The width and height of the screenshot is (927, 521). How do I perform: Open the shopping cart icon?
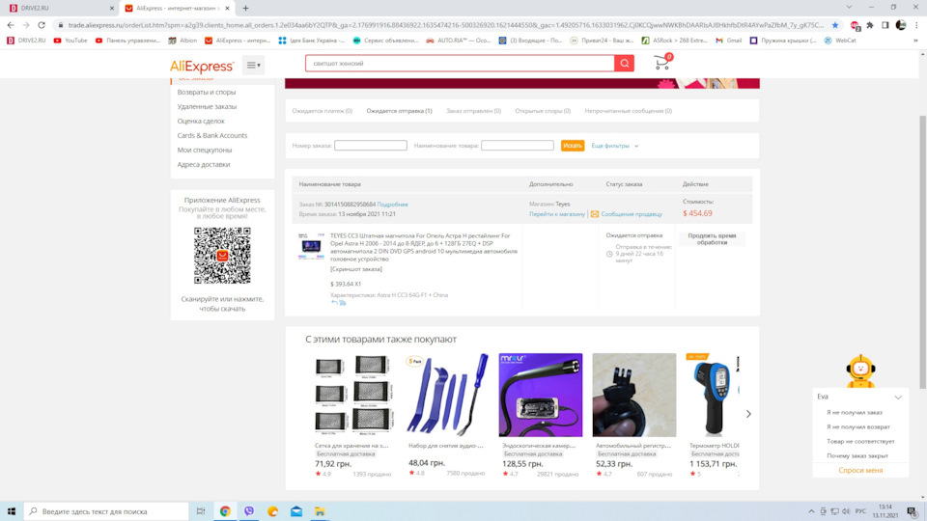tap(662, 62)
